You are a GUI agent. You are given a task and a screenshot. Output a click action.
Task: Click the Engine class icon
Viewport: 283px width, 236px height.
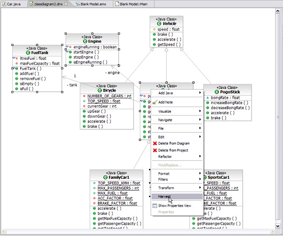tap(85, 41)
